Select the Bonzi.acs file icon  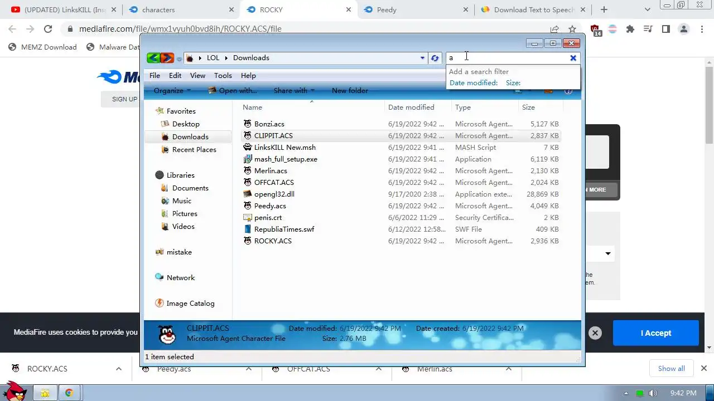point(248,124)
